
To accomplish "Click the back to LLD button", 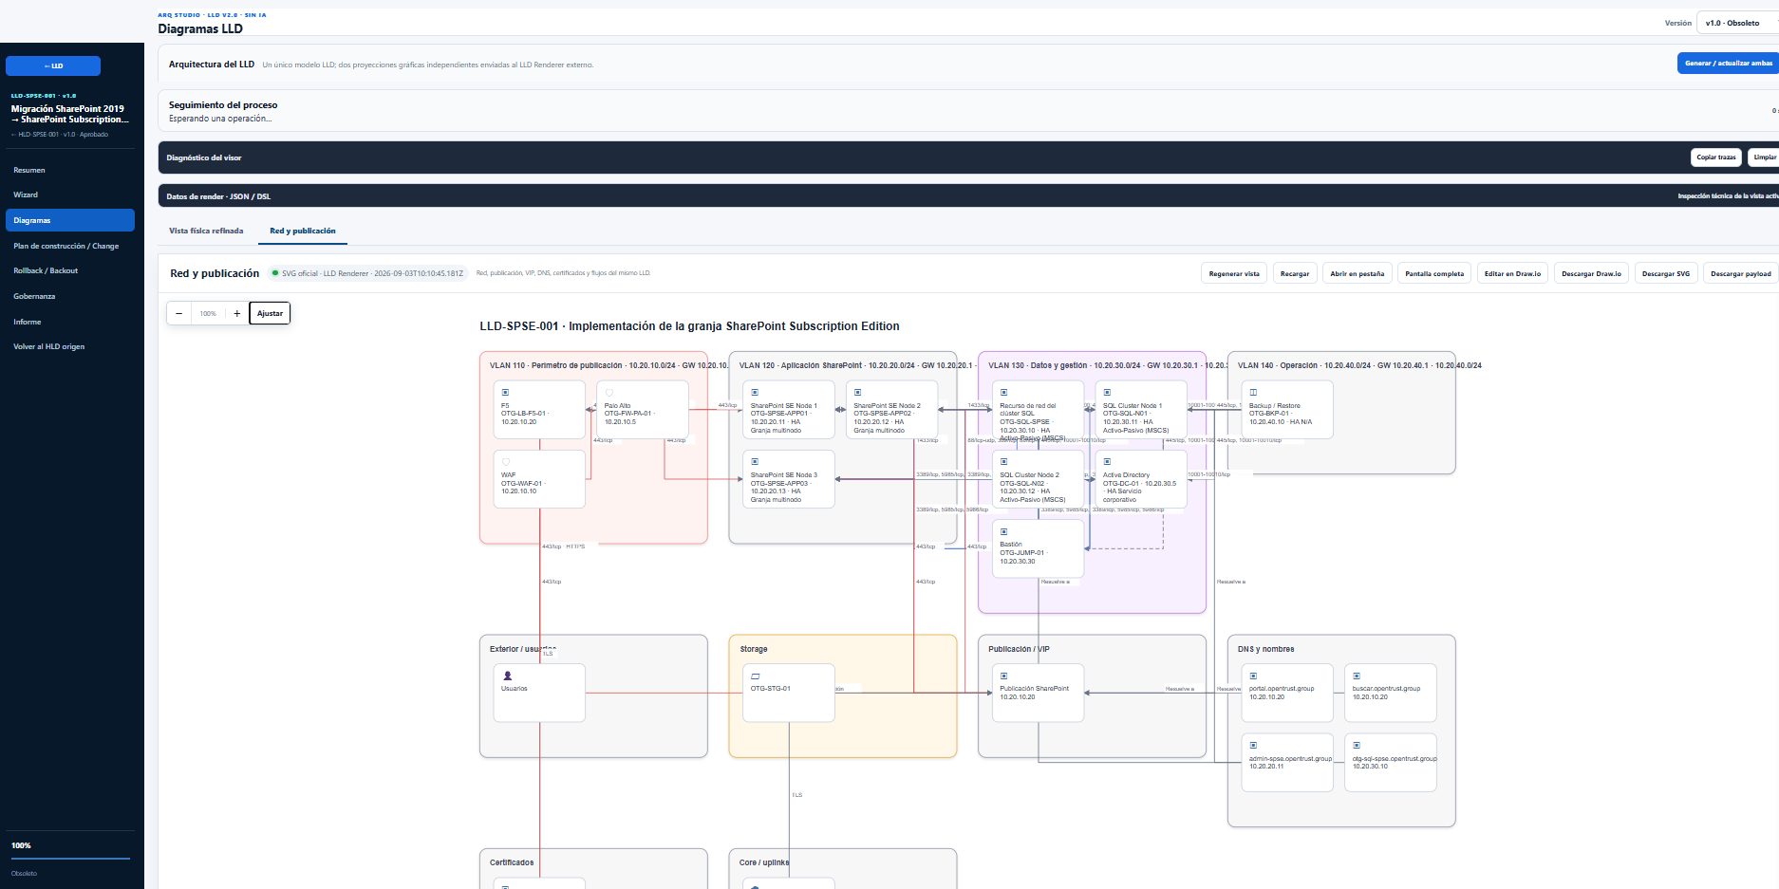I will 53,65.
